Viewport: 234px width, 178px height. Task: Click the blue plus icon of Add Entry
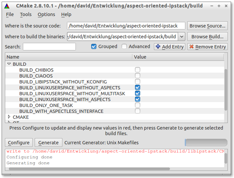point(158,47)
